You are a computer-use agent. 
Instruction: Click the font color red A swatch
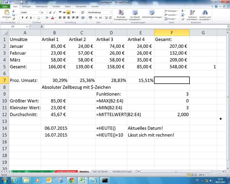click(x=52, y=18)
